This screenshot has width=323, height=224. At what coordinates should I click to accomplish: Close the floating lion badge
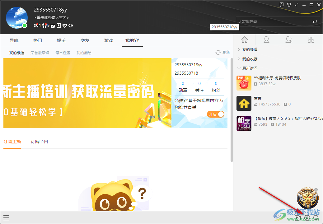pyautogui.click(x=316, y=189)
